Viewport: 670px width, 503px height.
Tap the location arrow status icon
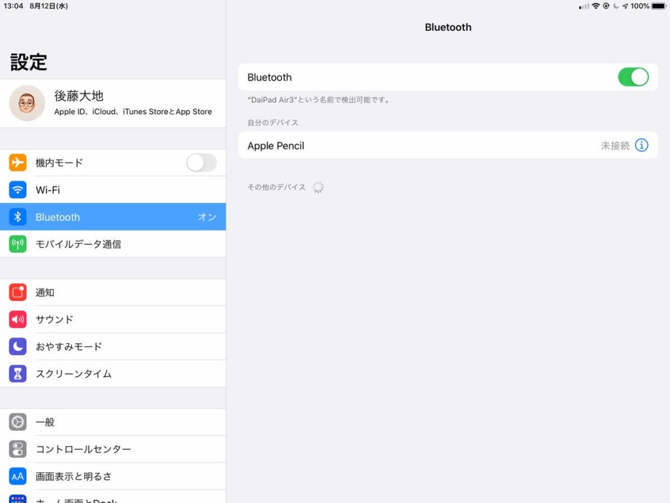pos(625,6)
